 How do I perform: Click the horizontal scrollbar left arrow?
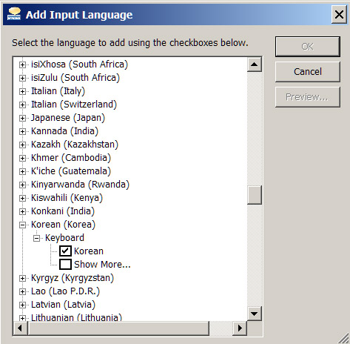pos(20,328)
